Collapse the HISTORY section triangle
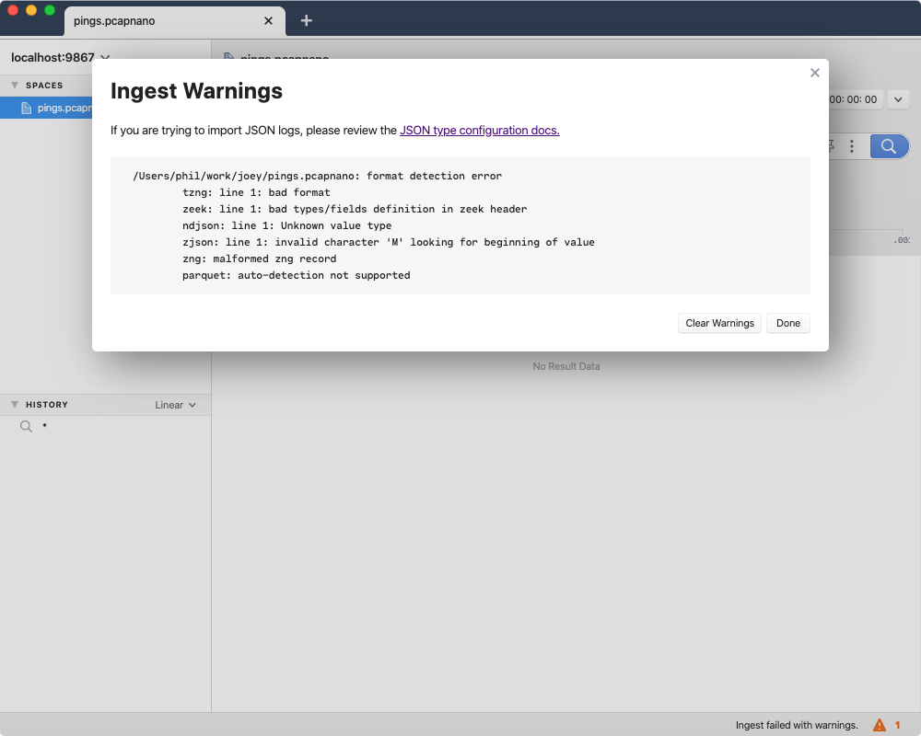This screenshot has width=921, height=736. [15, 404]
